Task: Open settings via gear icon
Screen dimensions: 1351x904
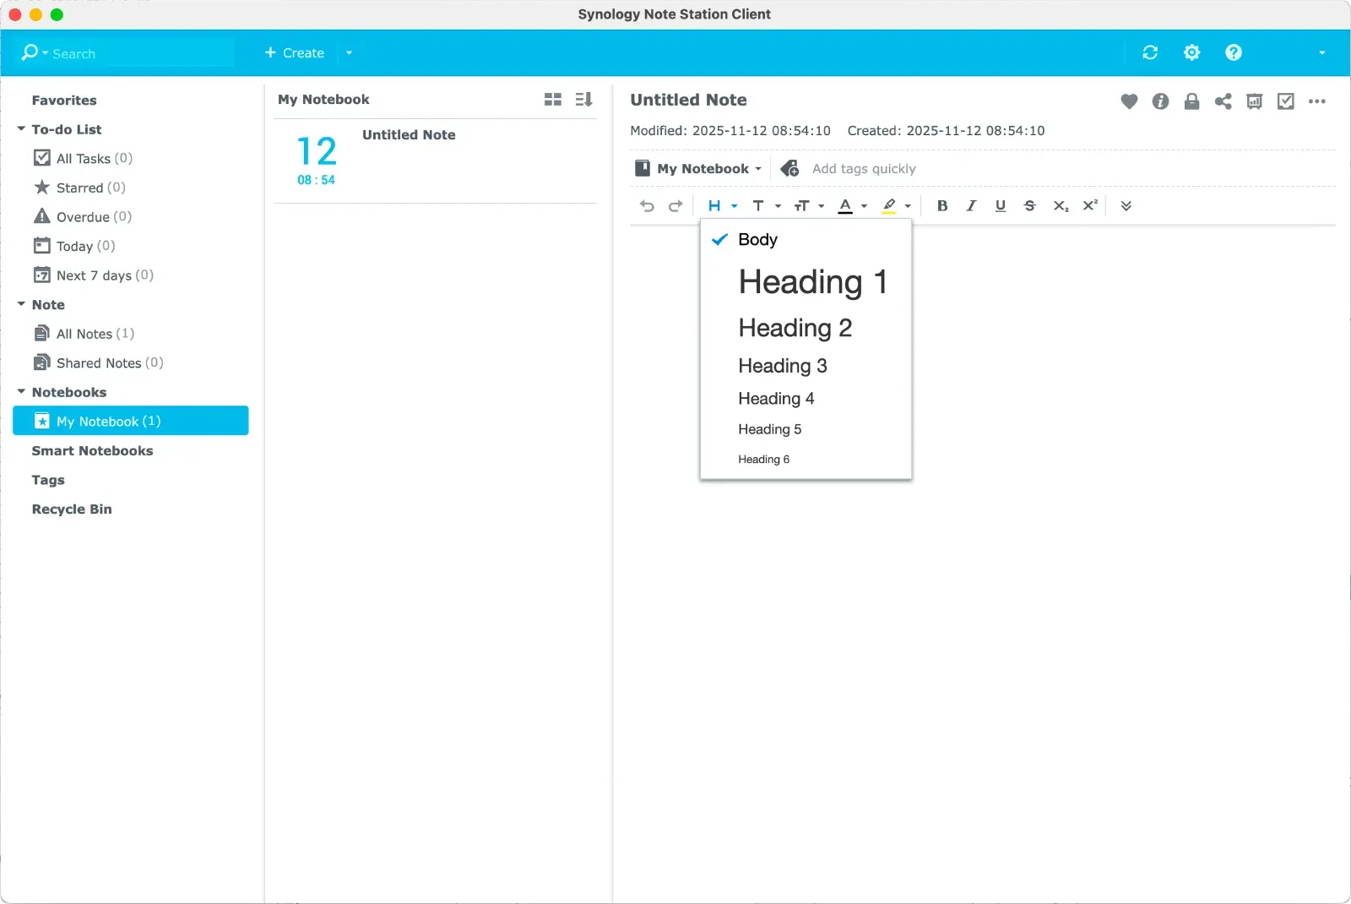Action: pyautogui.click(x=1191, y=52)
